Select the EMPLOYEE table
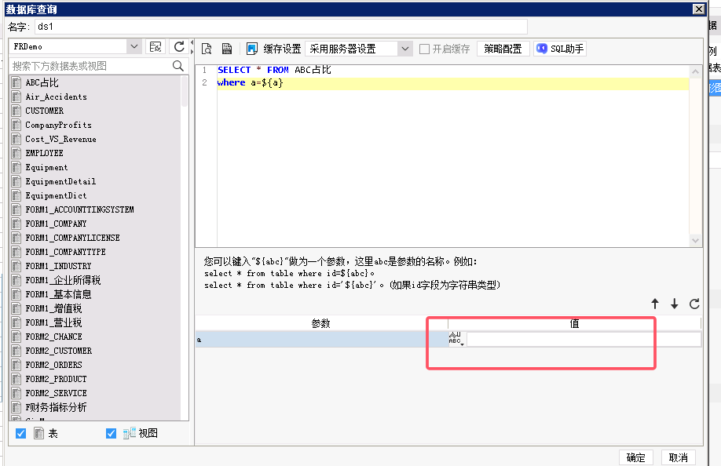721x466 pixels. pyautogui.click(x=96, y=153)
